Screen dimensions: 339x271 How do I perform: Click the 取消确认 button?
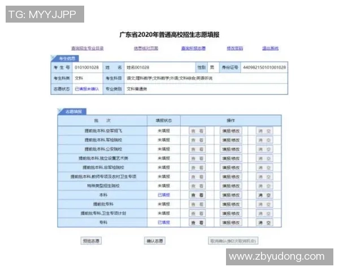pos(233,241)
